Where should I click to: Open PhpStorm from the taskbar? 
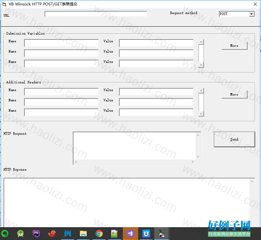(x=36, y=234)
